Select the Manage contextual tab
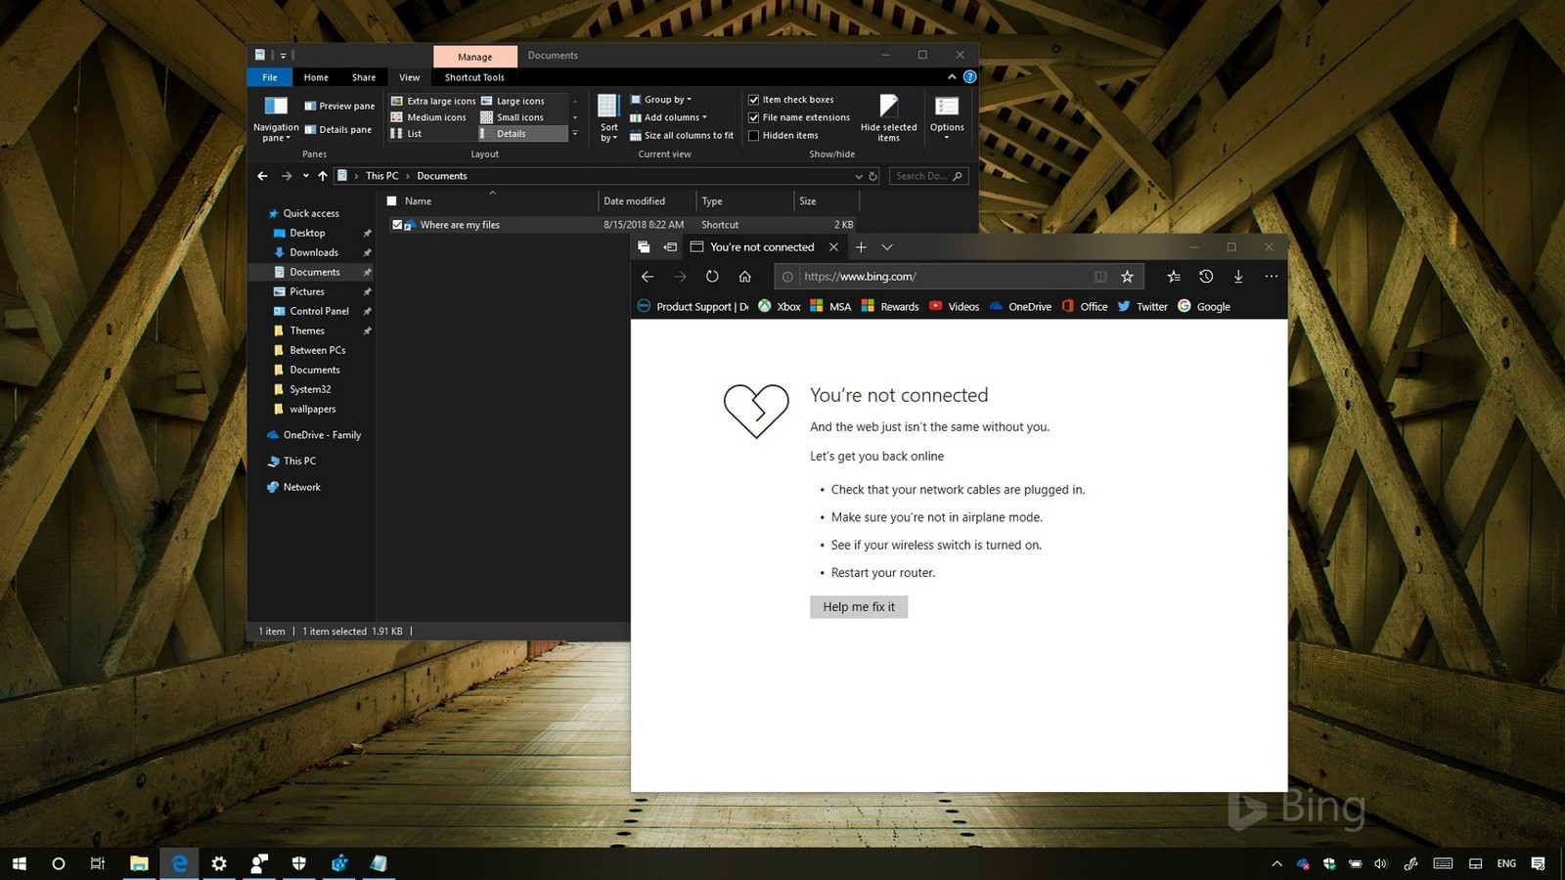 point(474,57)
